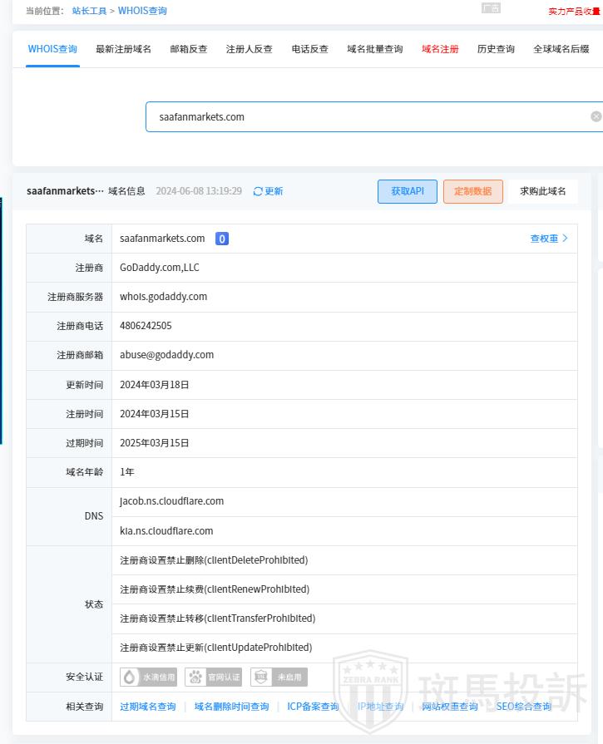This screenshot has width=603, height=744.
Task: Click into the saafanmarkets.com search input
Action: coord(366,116)
